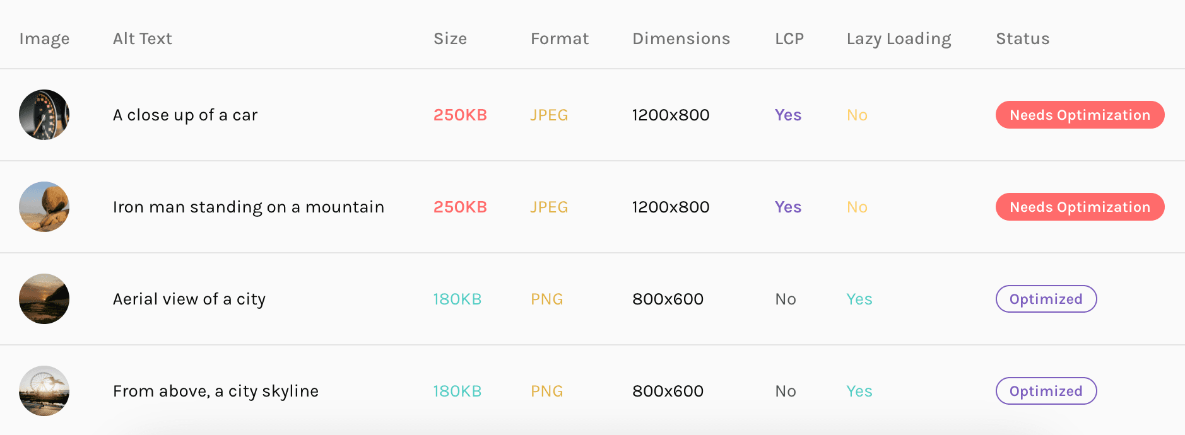The width and height of the screenshot is (1185, 435).
Task: Sort by the LCP column header
Action: (x=789, y=38)
